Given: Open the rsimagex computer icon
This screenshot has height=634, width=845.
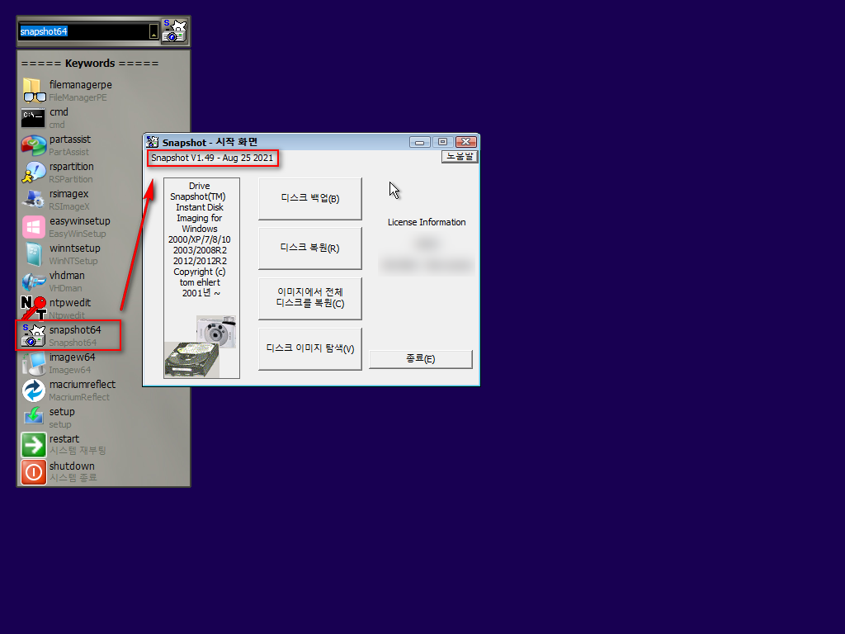Looking at the screenshot, I should [33, 200].
